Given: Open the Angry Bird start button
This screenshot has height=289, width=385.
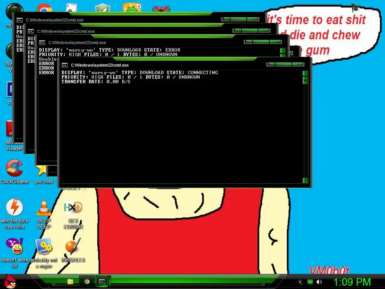Looking at the screenshot, I should pos(11,281).
